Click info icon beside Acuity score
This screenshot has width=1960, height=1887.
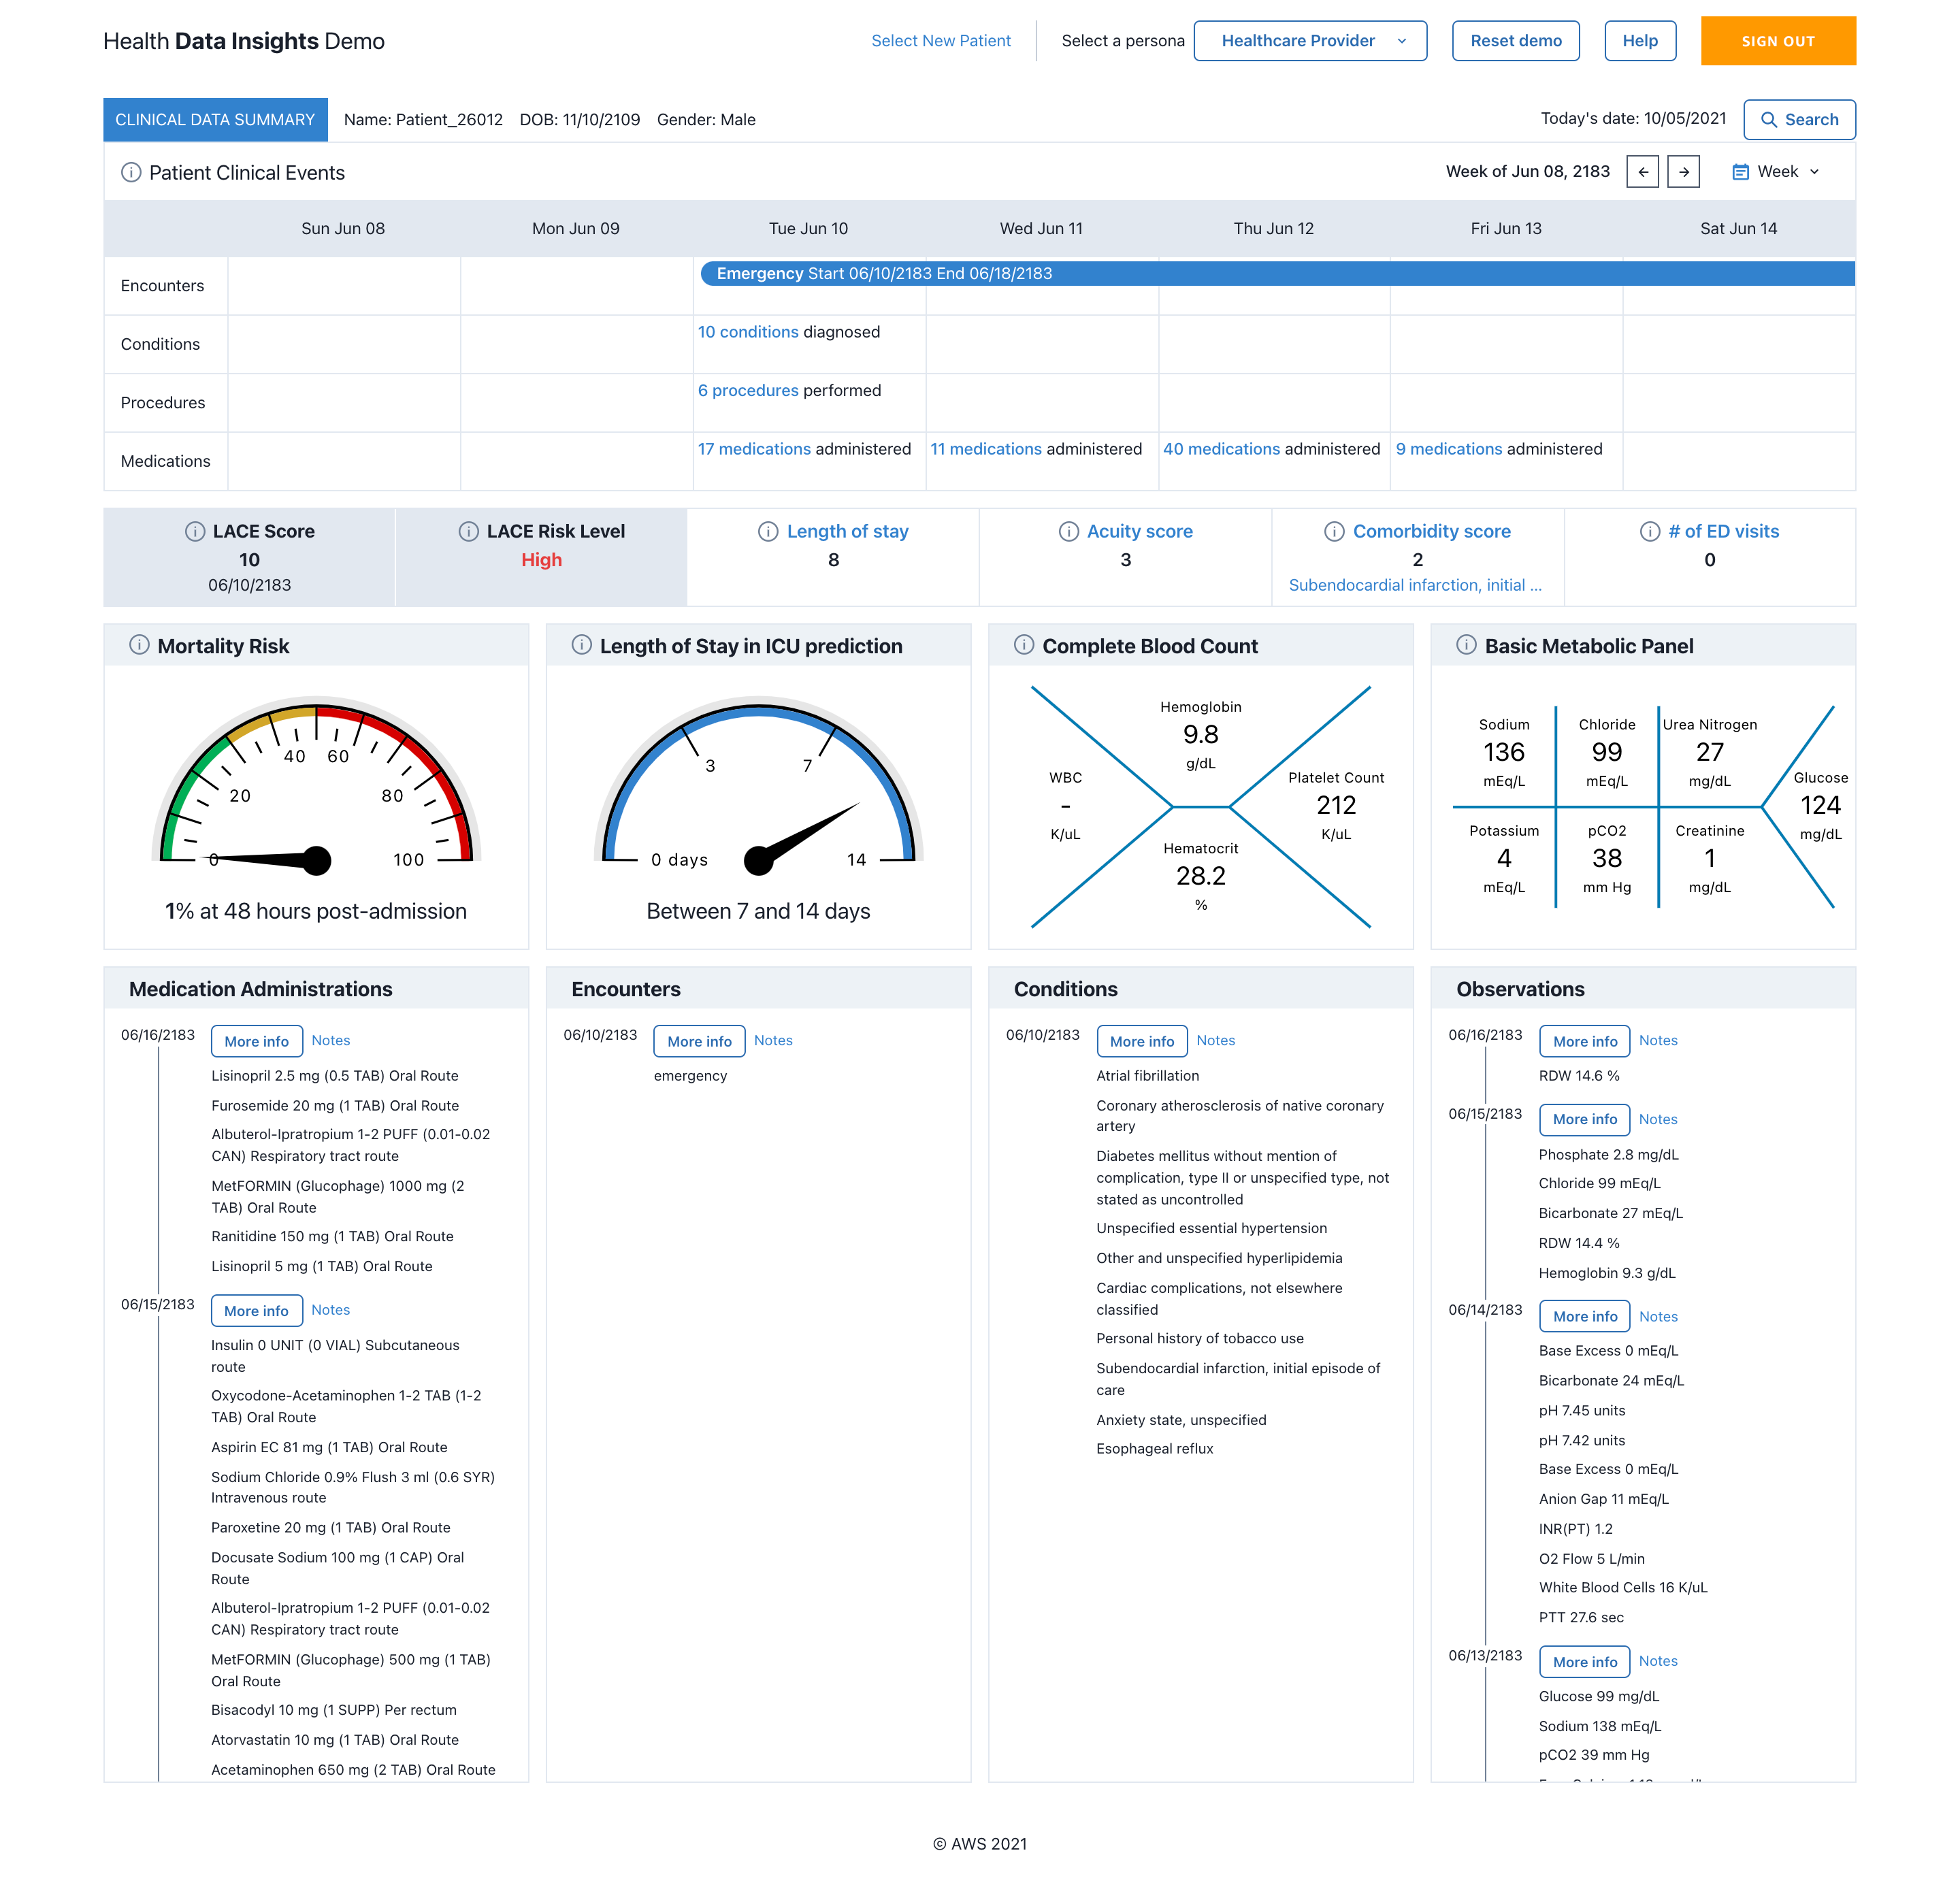pos(1069,531)
